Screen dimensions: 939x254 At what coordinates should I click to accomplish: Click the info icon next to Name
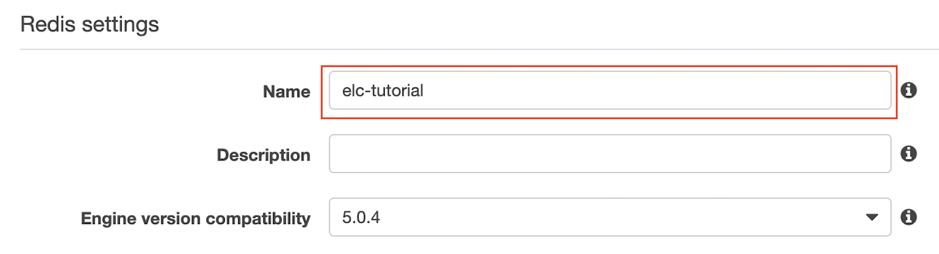click(x=909, y=90)
